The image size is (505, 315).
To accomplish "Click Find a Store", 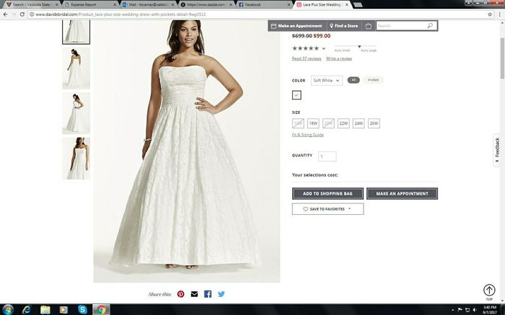I will (x=343, y=26).
